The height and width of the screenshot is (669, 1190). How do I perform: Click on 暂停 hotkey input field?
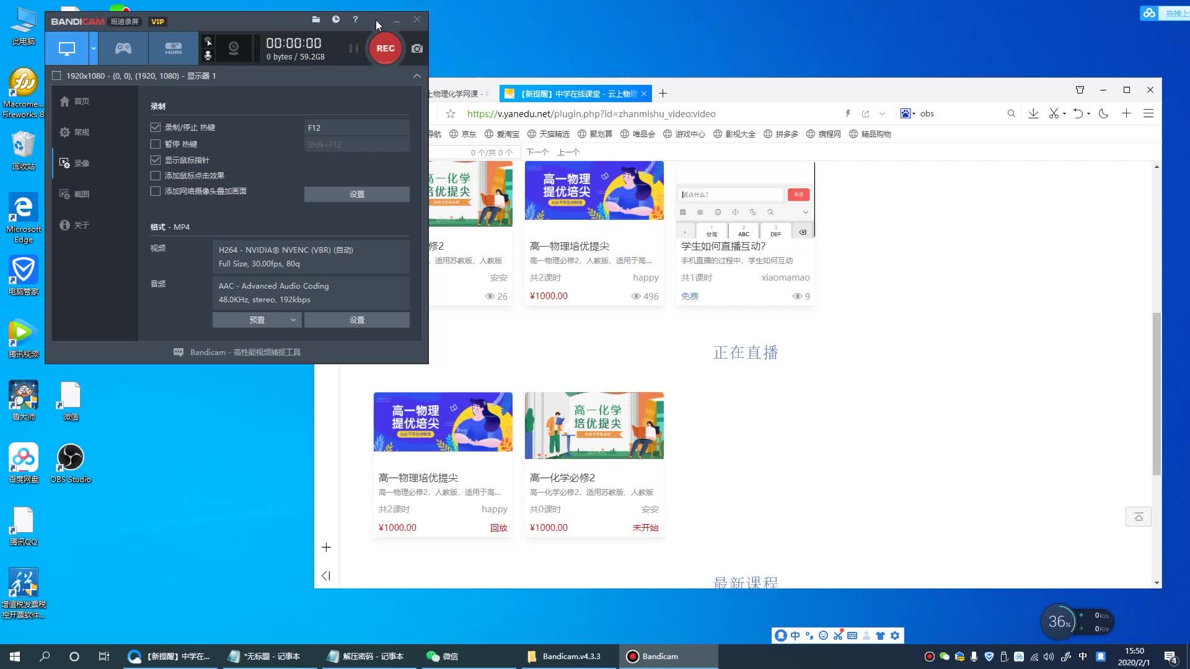coord(356,144)
